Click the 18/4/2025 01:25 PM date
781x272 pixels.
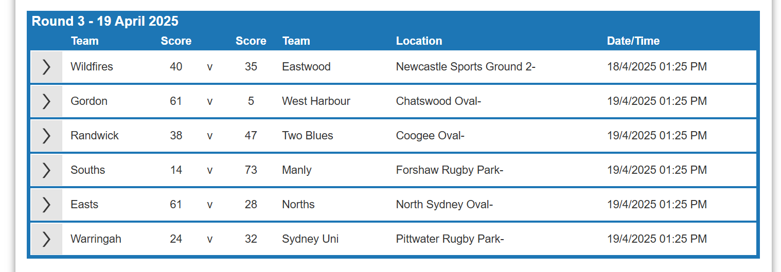pyautogui.click(x=657, y=67)
